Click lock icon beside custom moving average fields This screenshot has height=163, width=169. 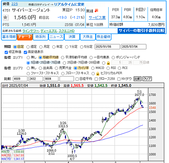(x=108, y=63)
